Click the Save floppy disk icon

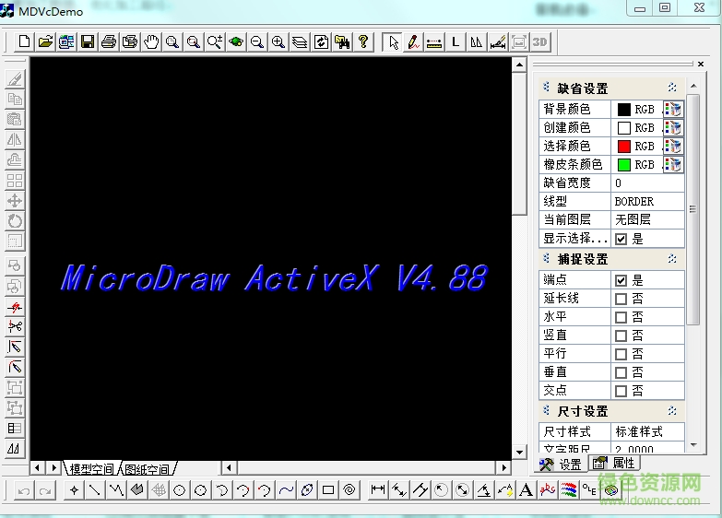[88, 41]
